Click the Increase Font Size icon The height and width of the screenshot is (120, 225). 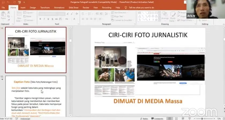(67, 14)
